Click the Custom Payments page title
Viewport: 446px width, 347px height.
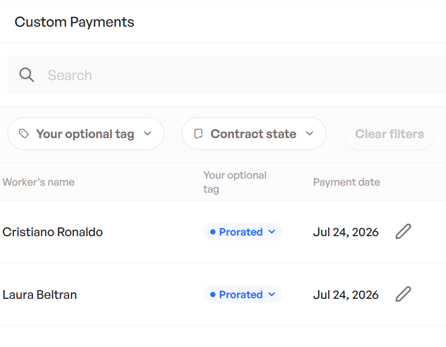point(74,22)
